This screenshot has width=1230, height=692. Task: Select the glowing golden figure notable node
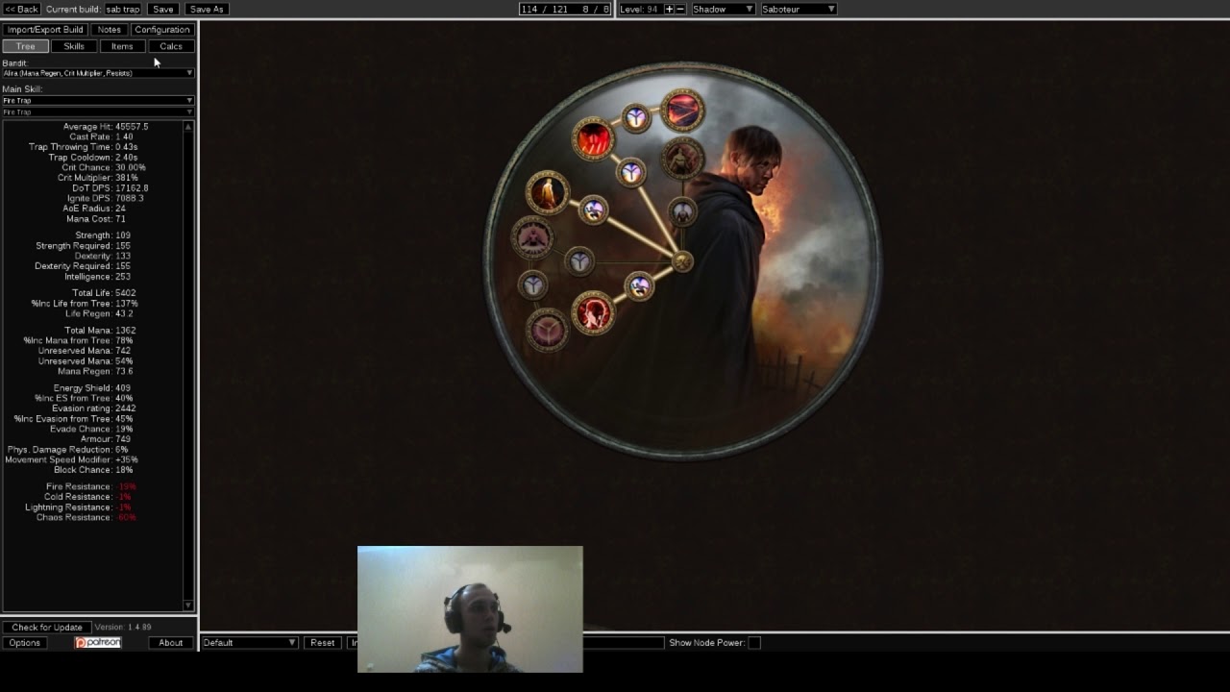(547, 191)
